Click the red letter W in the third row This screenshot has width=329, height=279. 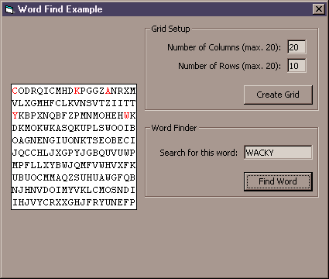click(x=126, y=115)
